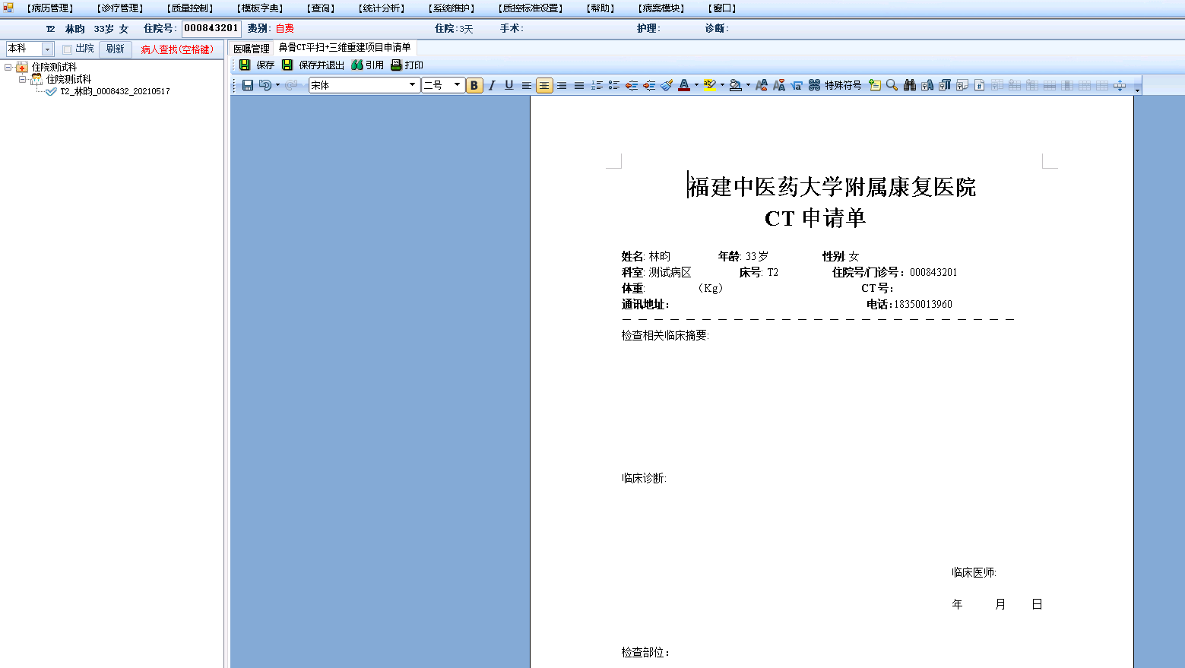Click the paragraph mark field icon

[945, 85]
